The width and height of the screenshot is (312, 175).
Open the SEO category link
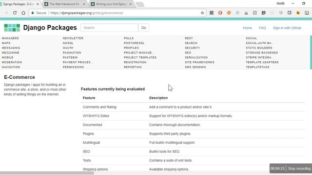[188, 53]
